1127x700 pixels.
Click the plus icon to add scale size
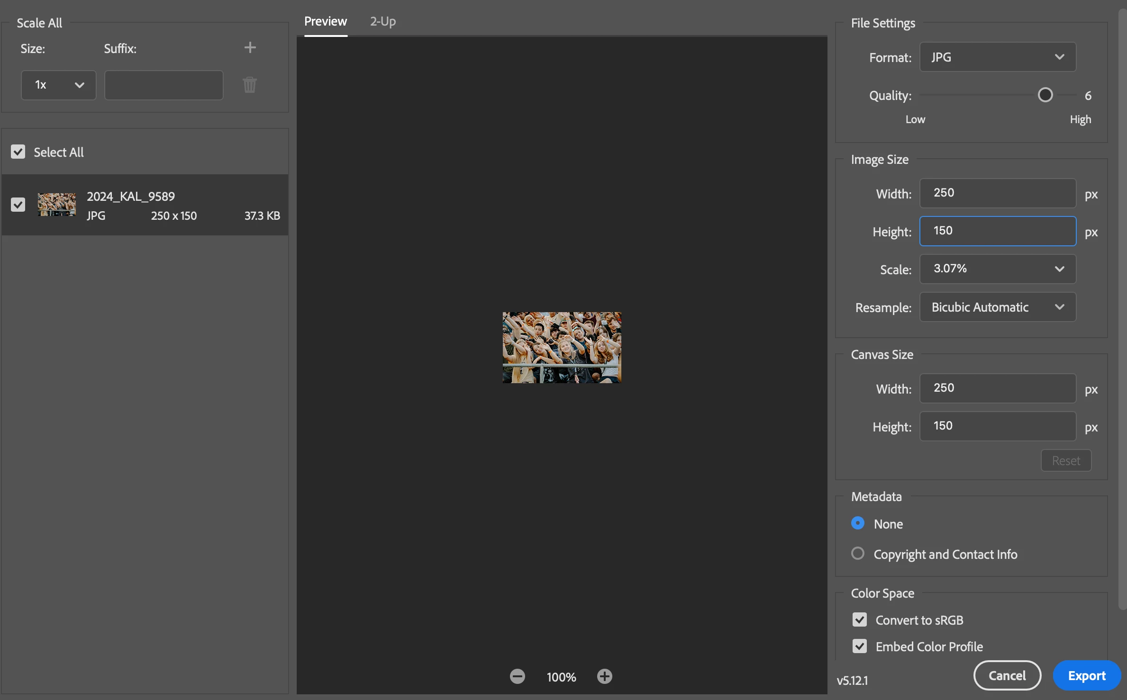coord(250,47)
